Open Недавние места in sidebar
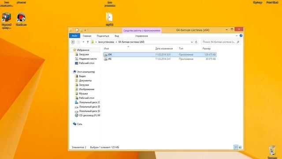282x159 pixels. (88, 59)
